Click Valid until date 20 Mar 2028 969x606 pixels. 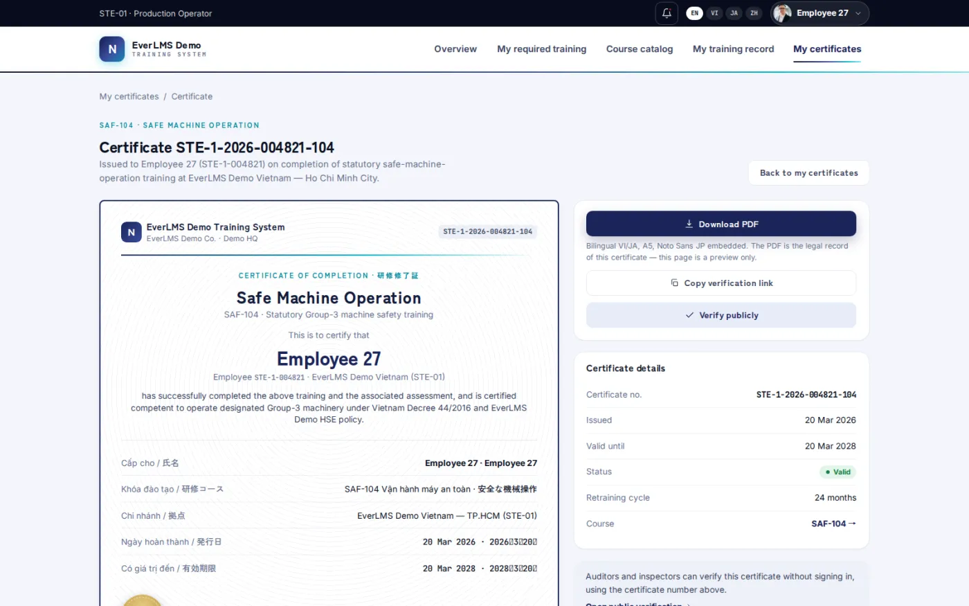click(831, 446)
